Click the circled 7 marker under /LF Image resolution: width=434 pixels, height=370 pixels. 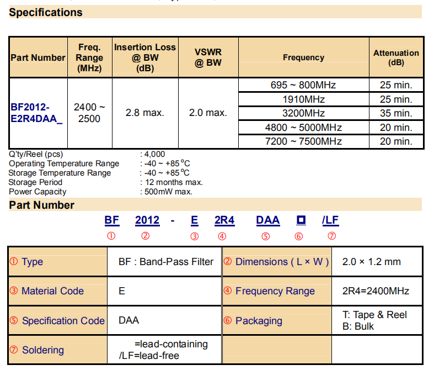click(331, 236)
